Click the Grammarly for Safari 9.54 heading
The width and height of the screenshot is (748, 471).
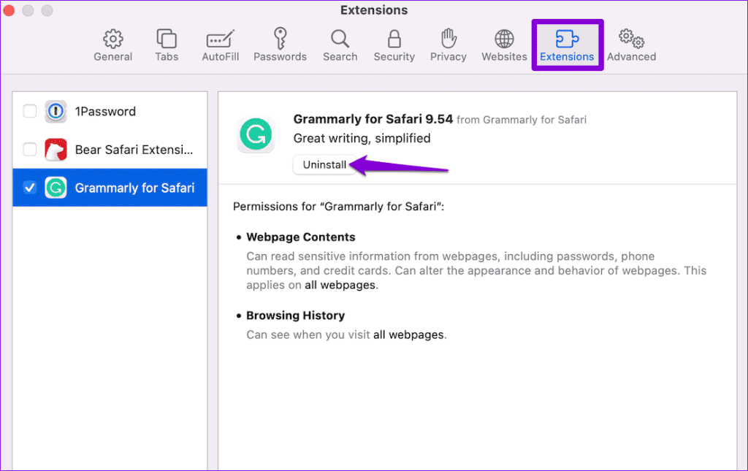coord(373,119)
